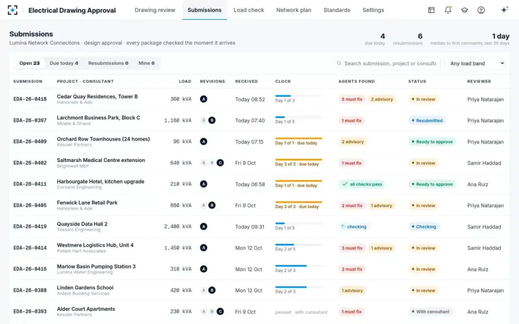Open the notifications bell
This screenshot has width=519, height=324.
tap(448, 10)
